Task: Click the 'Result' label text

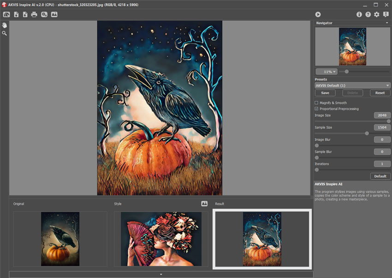Action: [220, 204]
